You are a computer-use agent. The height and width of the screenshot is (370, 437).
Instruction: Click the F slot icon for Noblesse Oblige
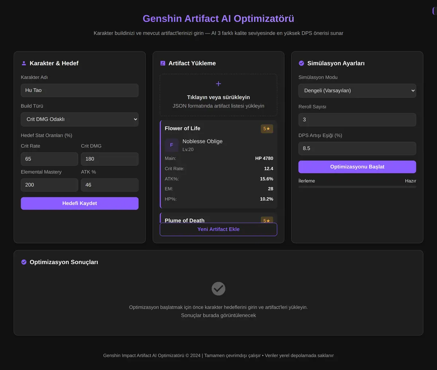tap(172, 145)
